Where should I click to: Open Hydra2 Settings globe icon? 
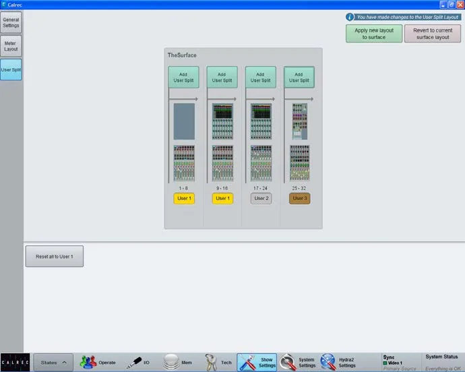point(328,362)
